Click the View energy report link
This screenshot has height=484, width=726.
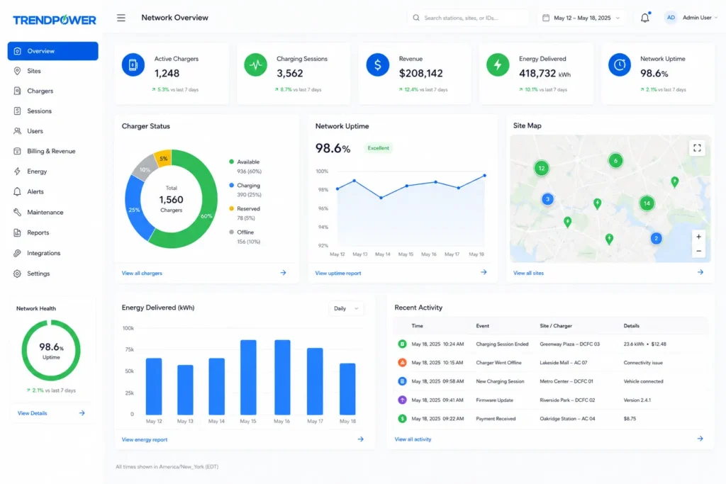[x=145, y=439]
